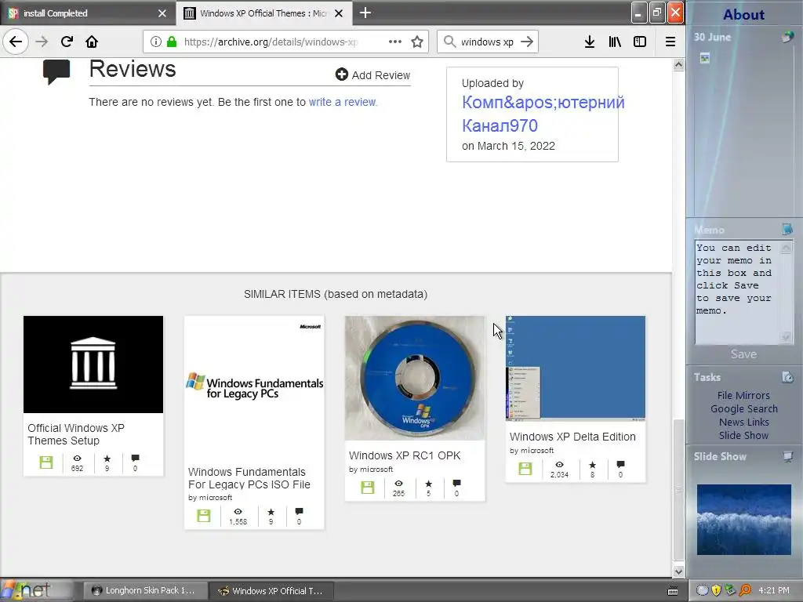Click the Windows Fundamentals for Legacy PCs thumbnail
The width and height of the screenshot is (803, 602).
[254, 386]
